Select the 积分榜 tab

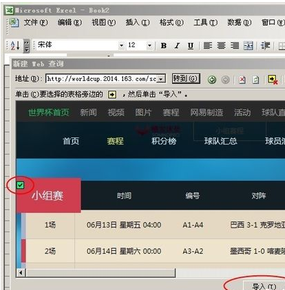point(164,141)
